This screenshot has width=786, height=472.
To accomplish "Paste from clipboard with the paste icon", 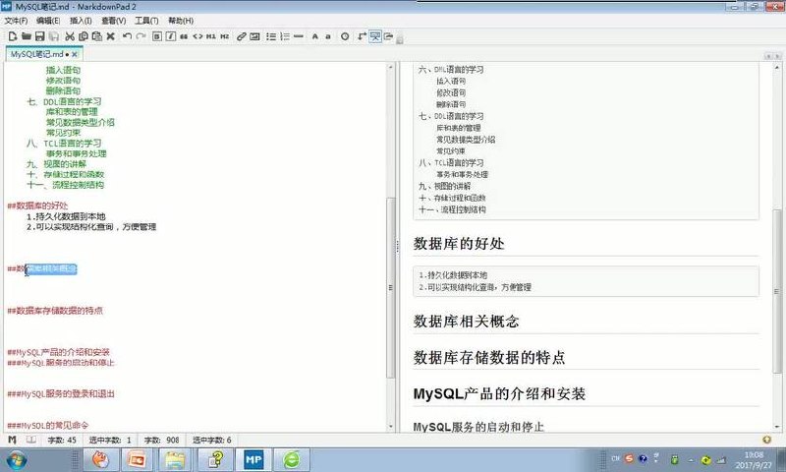I will [x=96, y=36].
